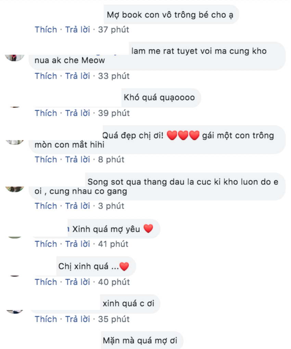291x349 pixels.
Task: Click Trả lời under 'xinh quá c ơi'
Action: pos(77,320)
